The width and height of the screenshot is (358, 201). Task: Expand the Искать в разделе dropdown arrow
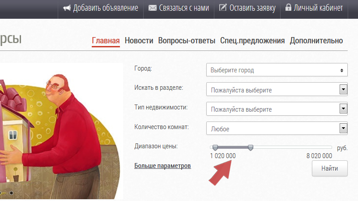tap(343, 89)
